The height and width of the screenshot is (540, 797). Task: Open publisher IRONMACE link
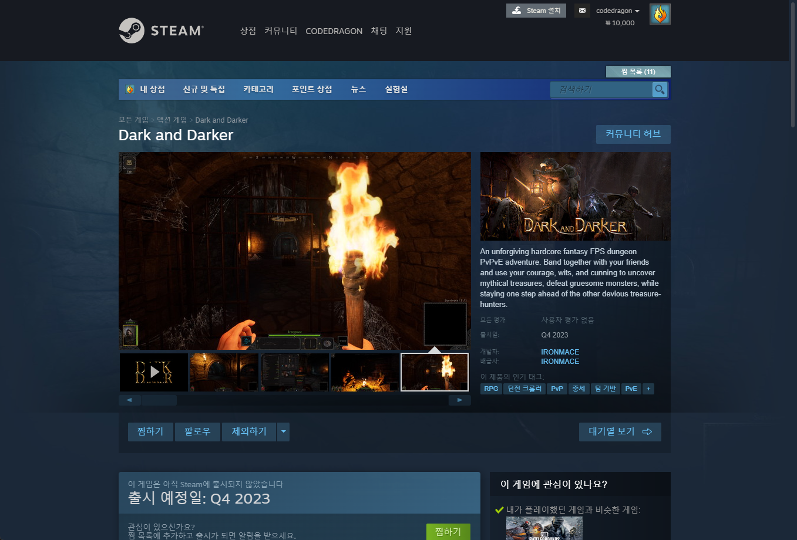(x=560, y=362)
